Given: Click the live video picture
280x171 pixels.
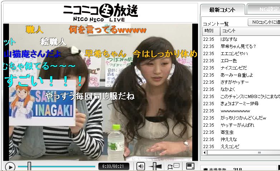Looking at the screenshot, I should click(x=101, y=92).
